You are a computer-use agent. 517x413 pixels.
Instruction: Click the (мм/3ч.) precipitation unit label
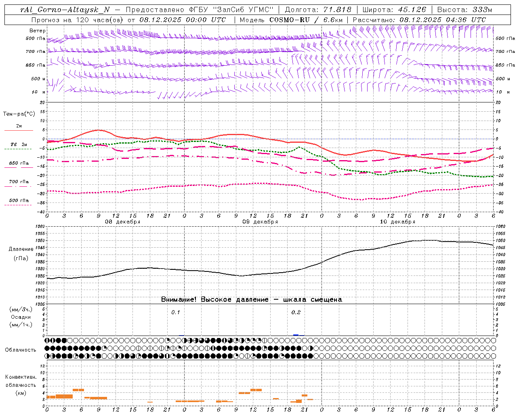tap(21, 309)
